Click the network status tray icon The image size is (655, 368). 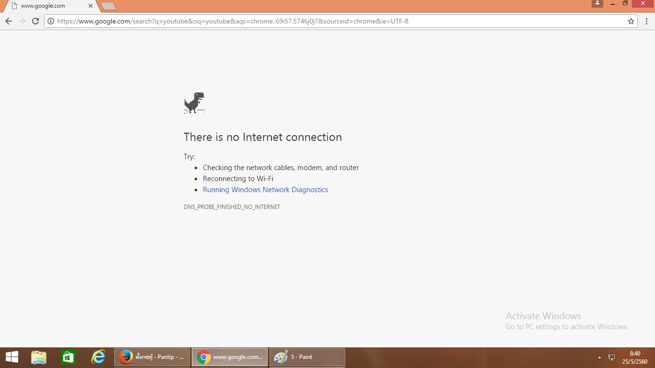tap(611, 357)
